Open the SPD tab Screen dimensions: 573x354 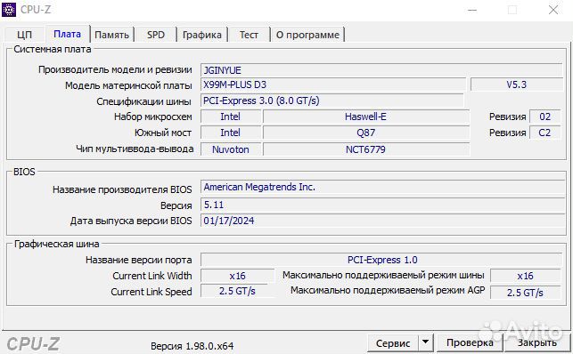coord(156,35)
